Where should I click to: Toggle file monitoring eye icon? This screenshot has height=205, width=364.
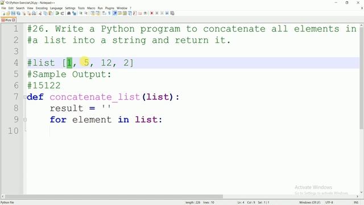146,13
